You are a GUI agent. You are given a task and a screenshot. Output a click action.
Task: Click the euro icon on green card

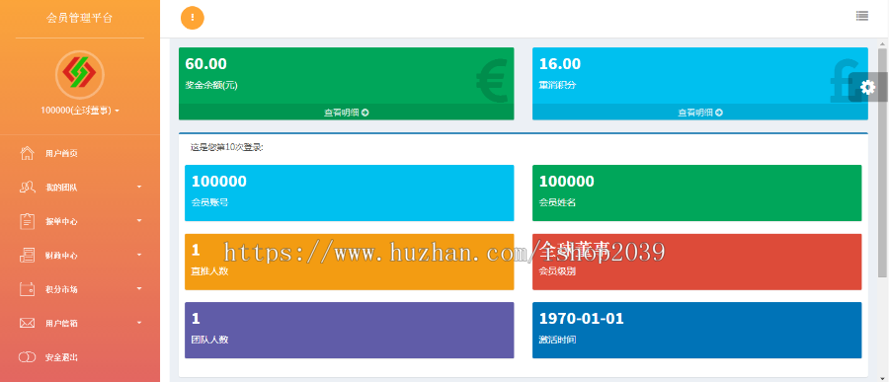(491, 82)
